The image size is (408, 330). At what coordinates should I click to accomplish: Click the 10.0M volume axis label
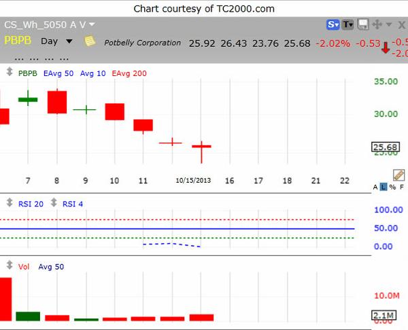click(387, 295)
